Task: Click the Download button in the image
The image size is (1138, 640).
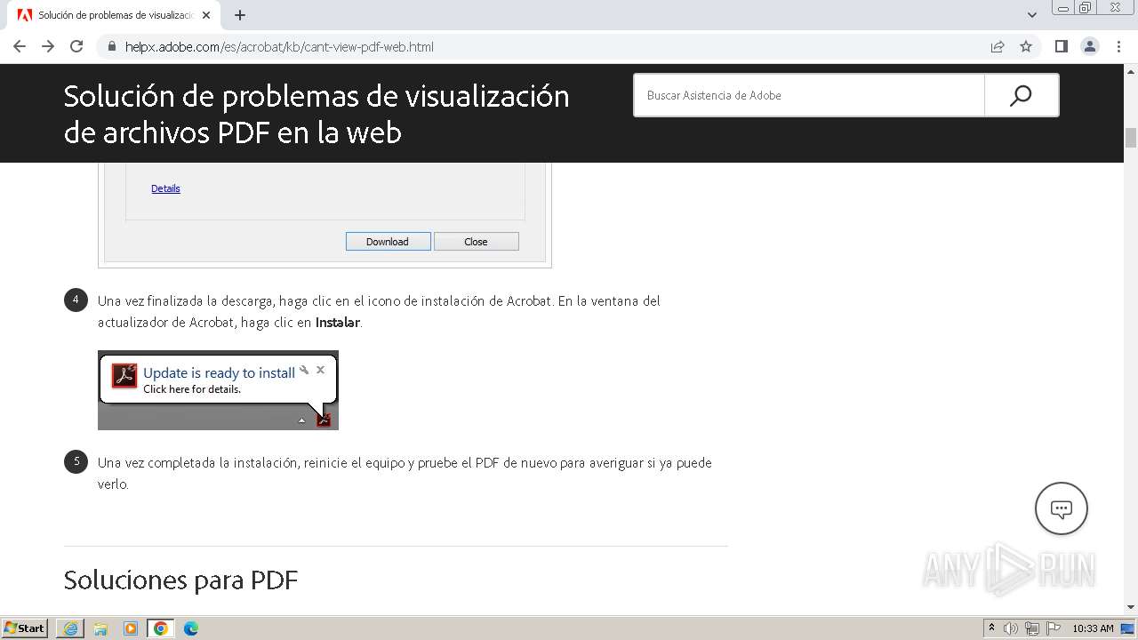Action: [x=388, y=242]
